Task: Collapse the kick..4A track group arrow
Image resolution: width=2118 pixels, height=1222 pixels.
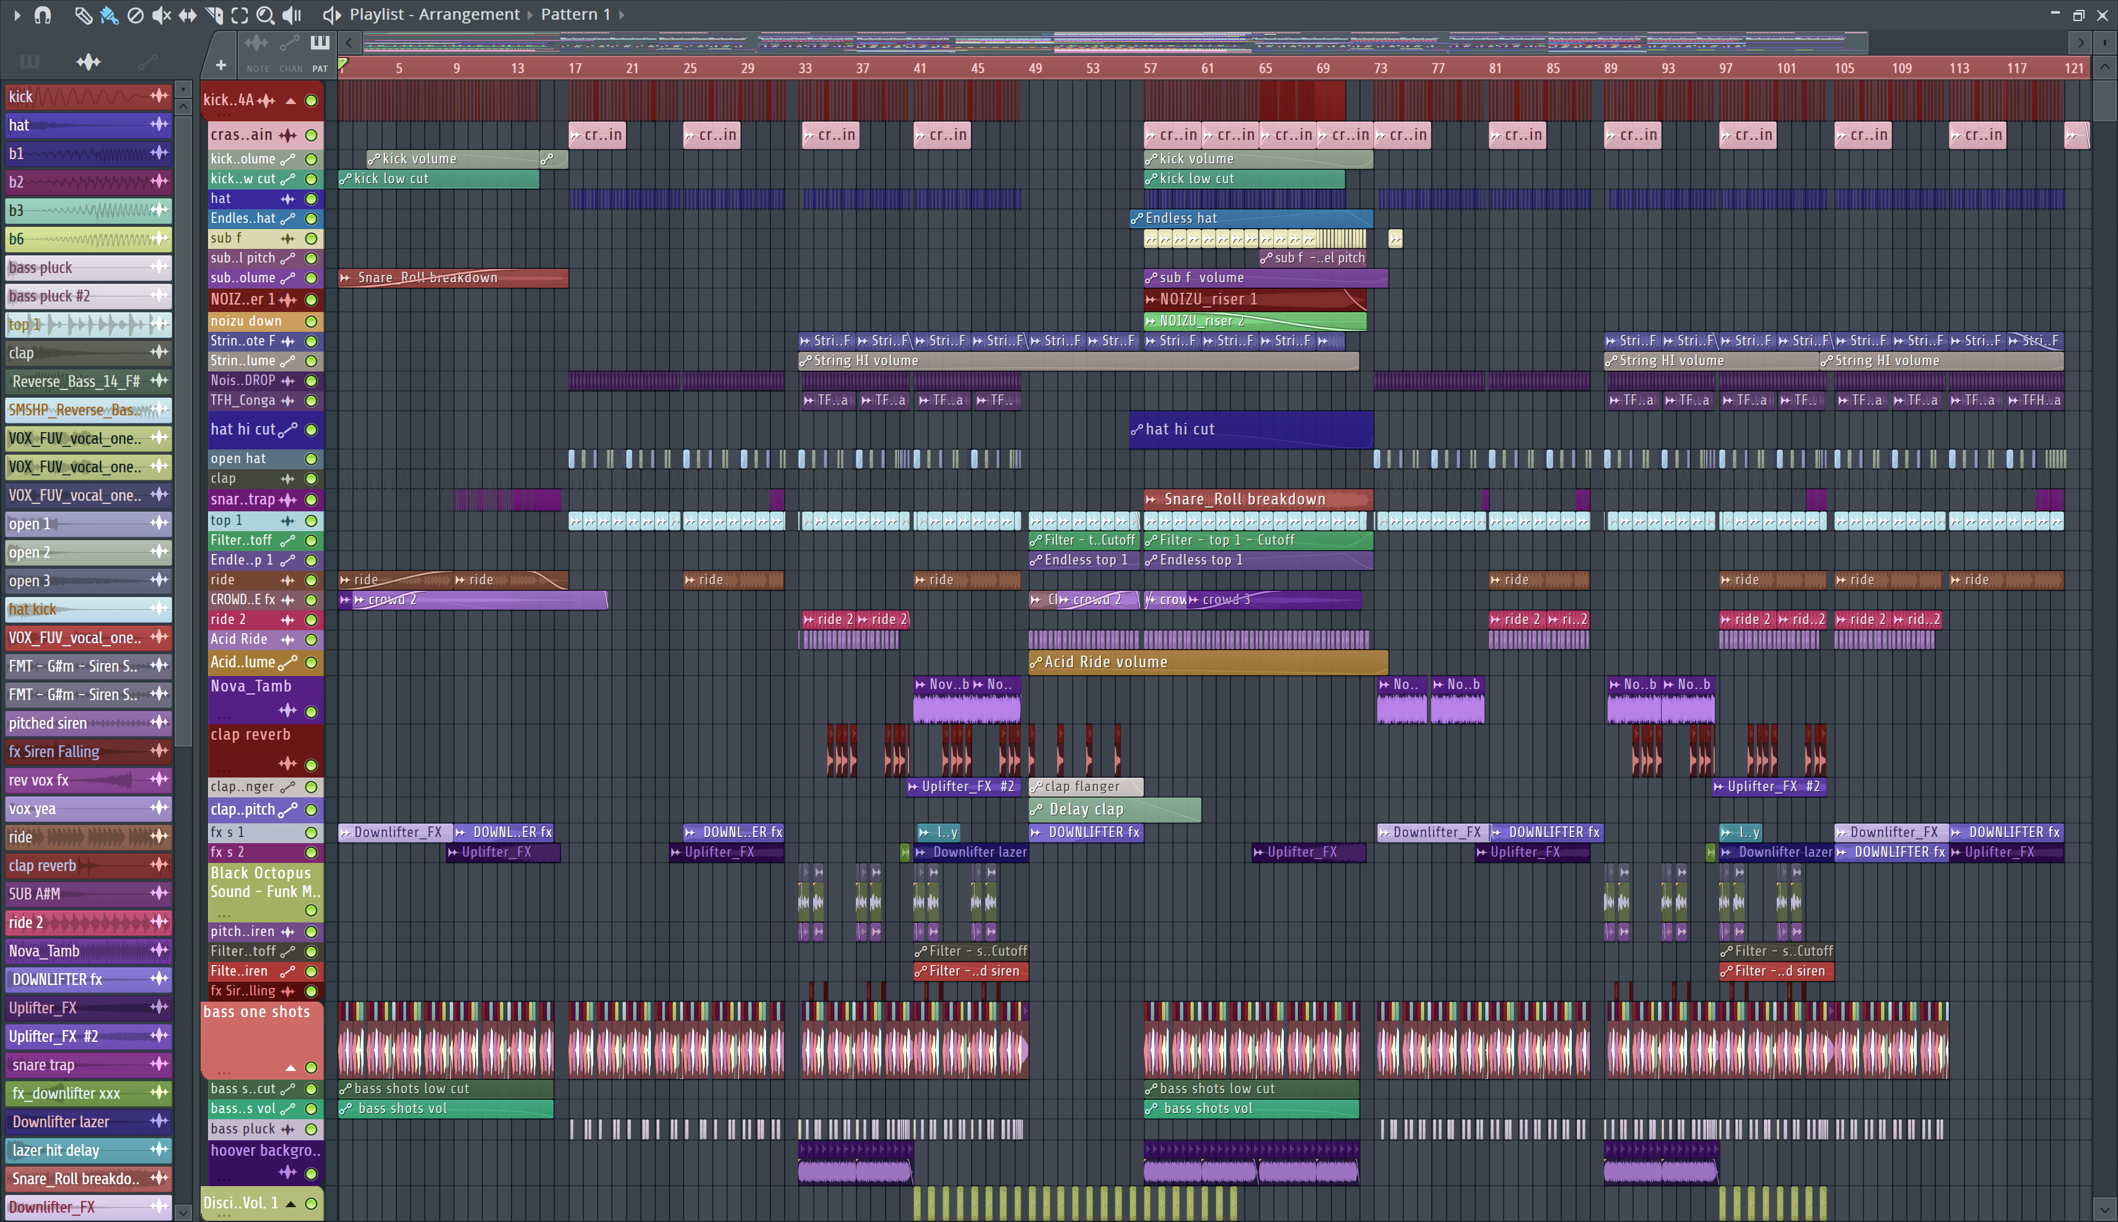Action: 290,101
